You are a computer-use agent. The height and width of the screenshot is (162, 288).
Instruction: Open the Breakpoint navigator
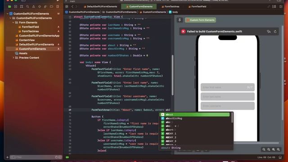51,7
